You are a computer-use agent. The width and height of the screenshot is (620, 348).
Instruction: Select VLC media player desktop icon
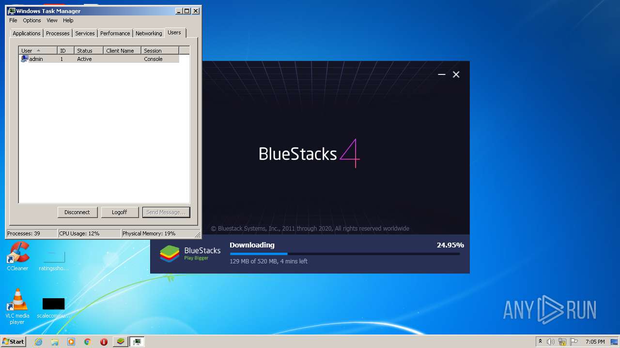pos(17,306)
